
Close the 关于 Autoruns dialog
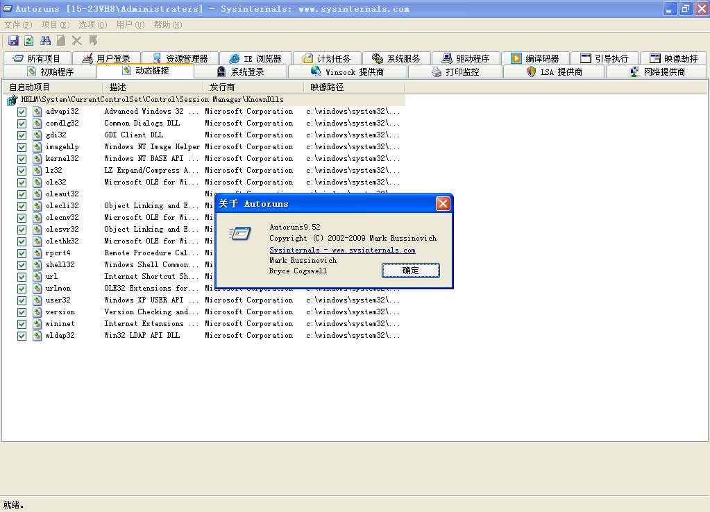point(443,204)
